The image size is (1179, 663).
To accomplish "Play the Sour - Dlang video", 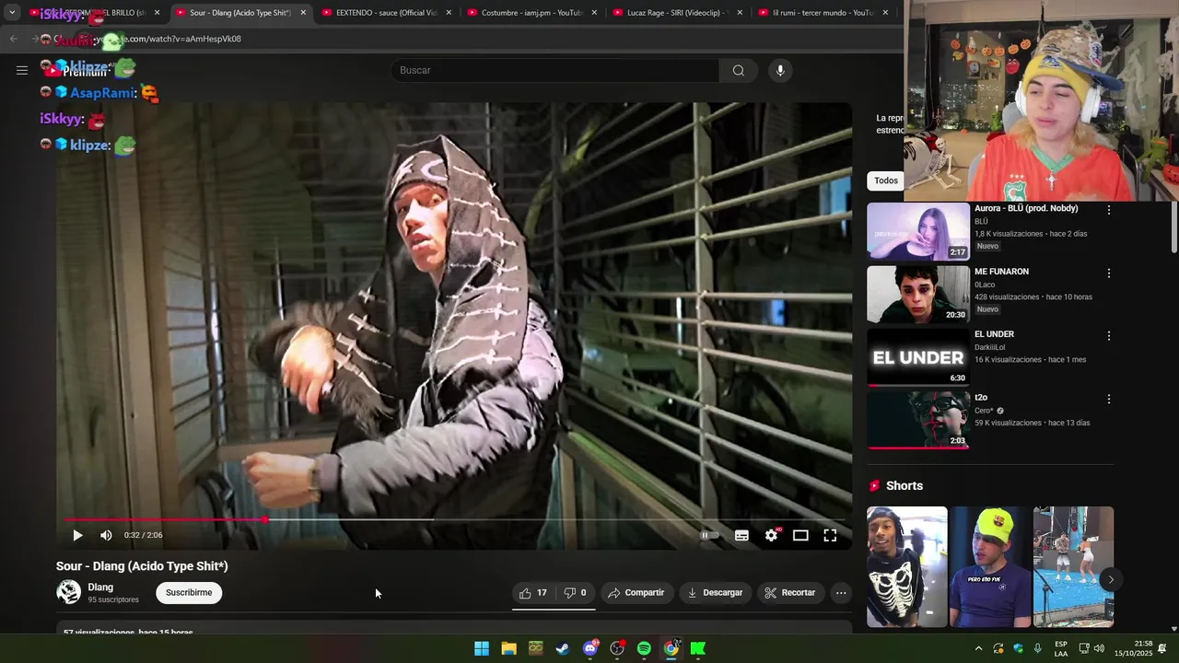I will pyautogui.click(x=77, y=535).
